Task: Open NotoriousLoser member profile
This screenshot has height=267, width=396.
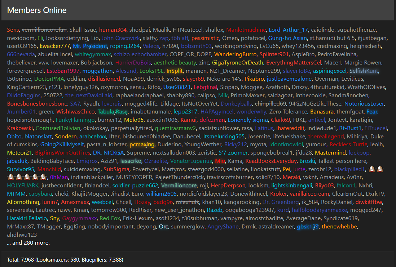Action: [364, 104]
